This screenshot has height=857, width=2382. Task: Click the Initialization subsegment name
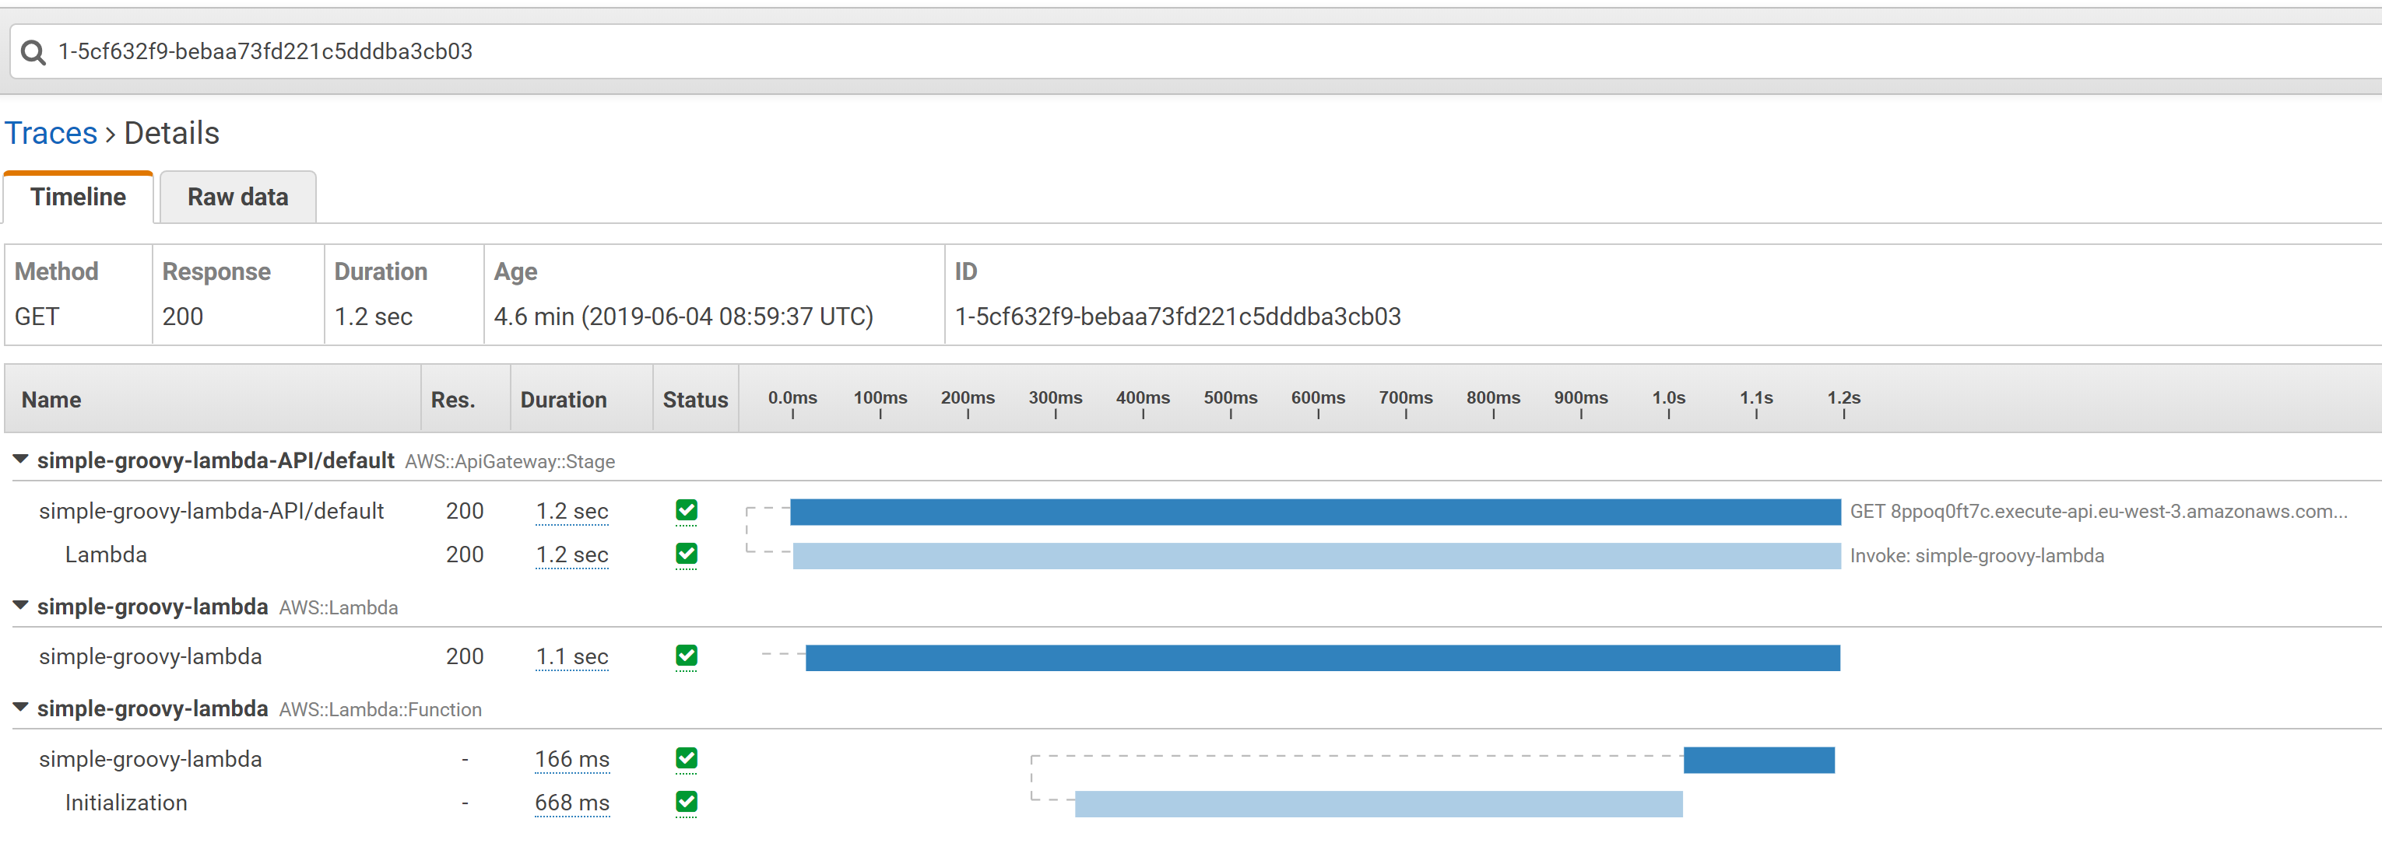[x=126, y=803]
